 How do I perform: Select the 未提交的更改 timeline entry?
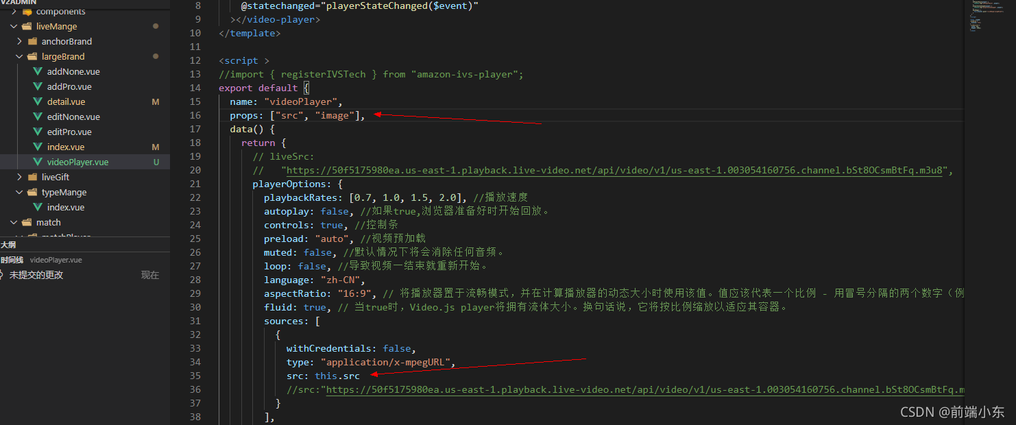(36, 275)
